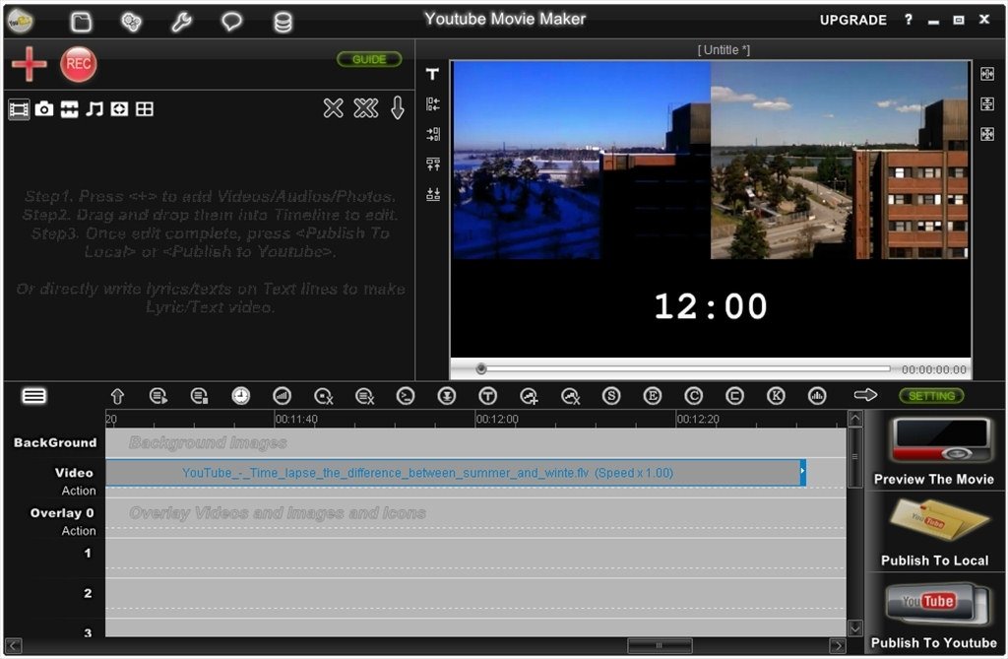
Task: Remove all media with double X icon
Action: (x=366, y=108)
